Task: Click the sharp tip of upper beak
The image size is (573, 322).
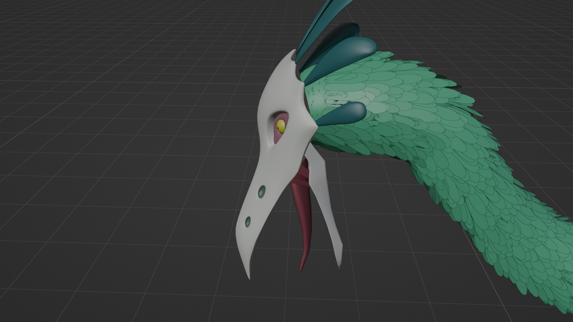Action: pos(249,277)
